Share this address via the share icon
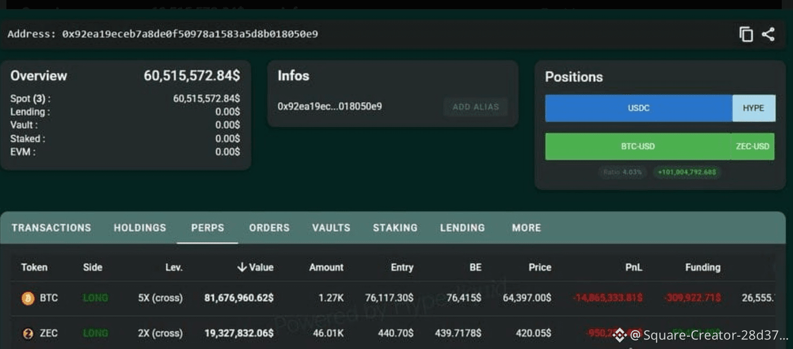The height and width of the screenshot is (349, 793). [768, 34]
